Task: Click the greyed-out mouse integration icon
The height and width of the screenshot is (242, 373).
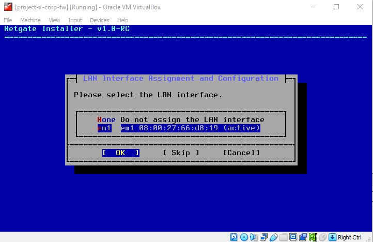Action: [322, 237]
